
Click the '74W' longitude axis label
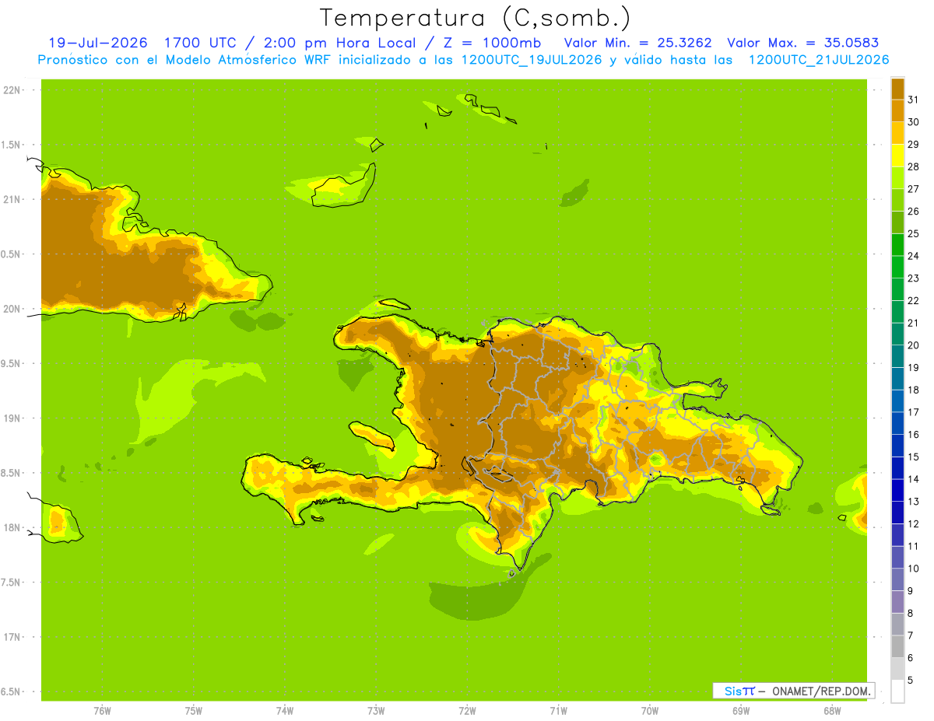[x=284, y=710]
